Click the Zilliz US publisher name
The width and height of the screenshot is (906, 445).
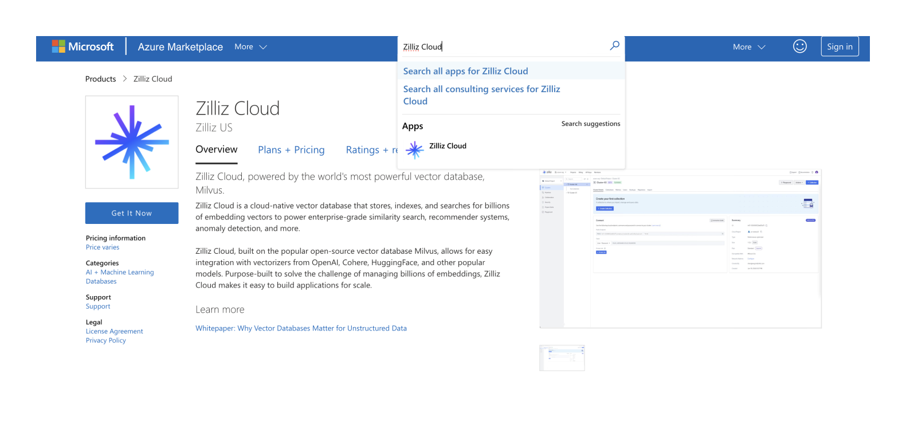[214, 128]
